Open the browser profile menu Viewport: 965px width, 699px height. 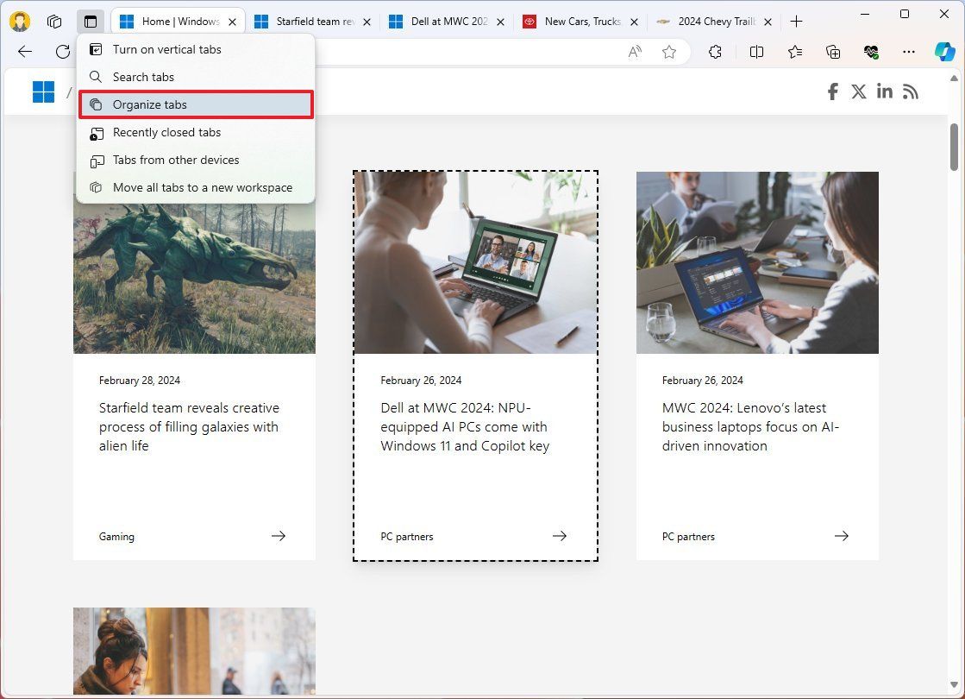[x=19, y=21]
